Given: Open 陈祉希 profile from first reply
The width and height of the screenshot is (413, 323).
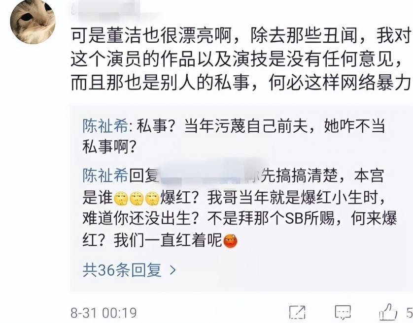Looking at the screenshot, I should click(x=105, y=126).
